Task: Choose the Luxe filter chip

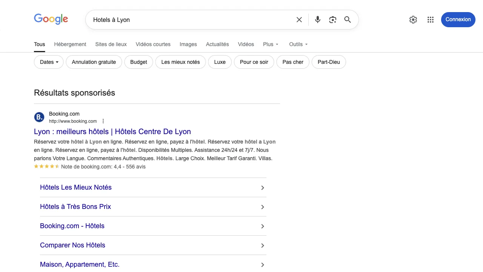Action: click(220, 62)
